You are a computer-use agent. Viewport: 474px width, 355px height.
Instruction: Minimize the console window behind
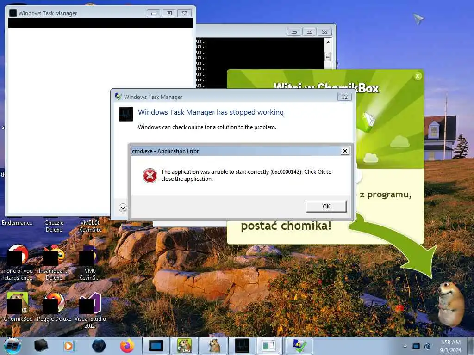tap(294, 32)
